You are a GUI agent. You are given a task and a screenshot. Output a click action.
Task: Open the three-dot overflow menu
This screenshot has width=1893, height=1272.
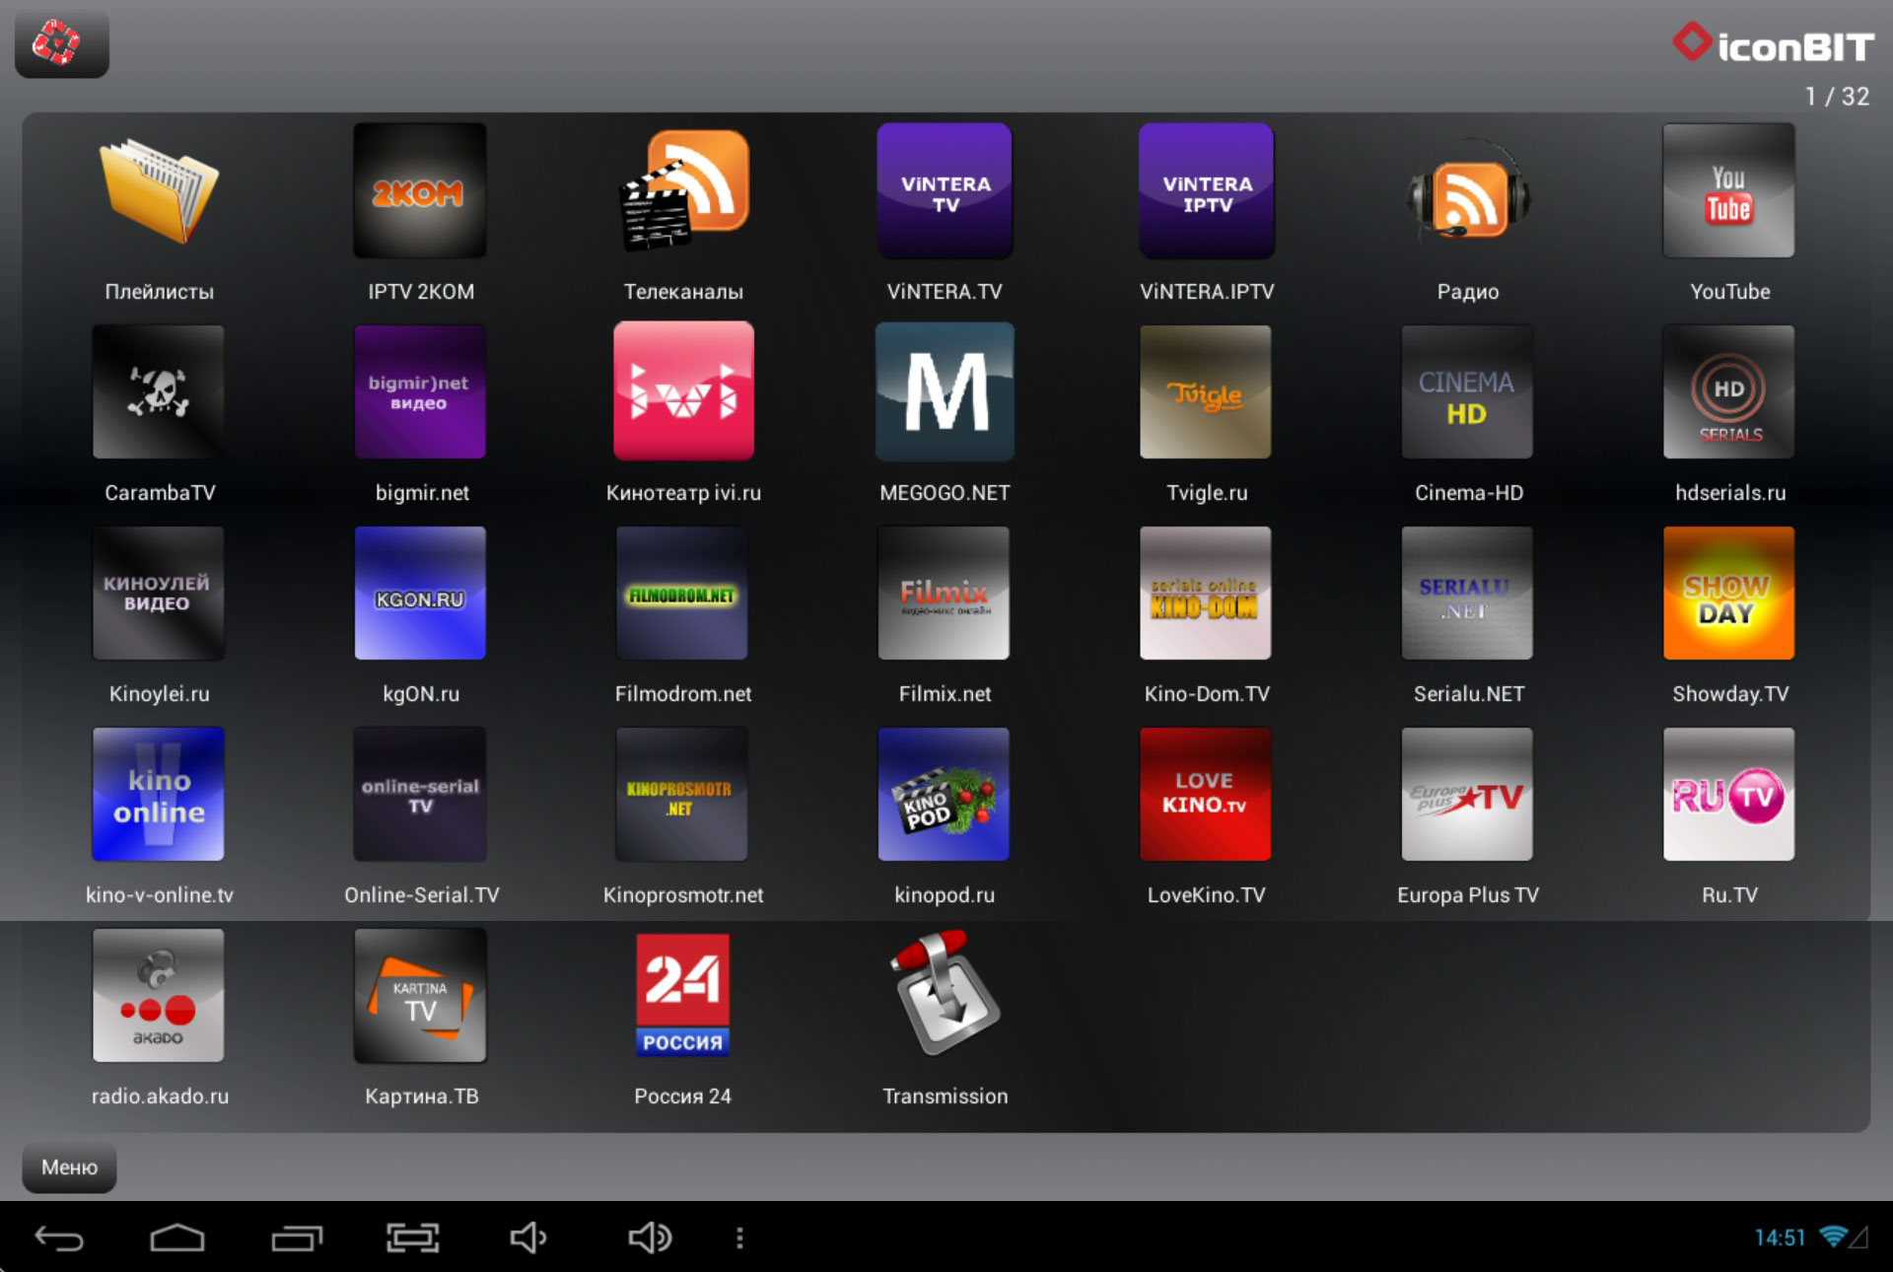tap(739, 1237)
